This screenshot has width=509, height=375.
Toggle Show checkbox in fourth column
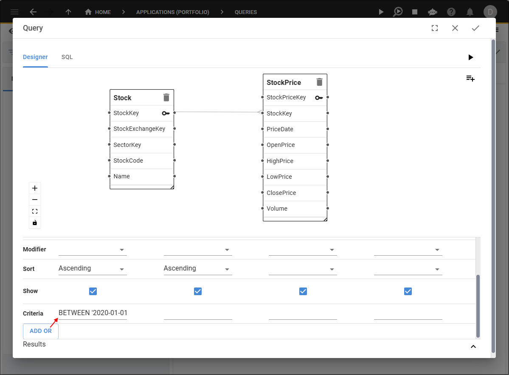(x=408, y=291)
